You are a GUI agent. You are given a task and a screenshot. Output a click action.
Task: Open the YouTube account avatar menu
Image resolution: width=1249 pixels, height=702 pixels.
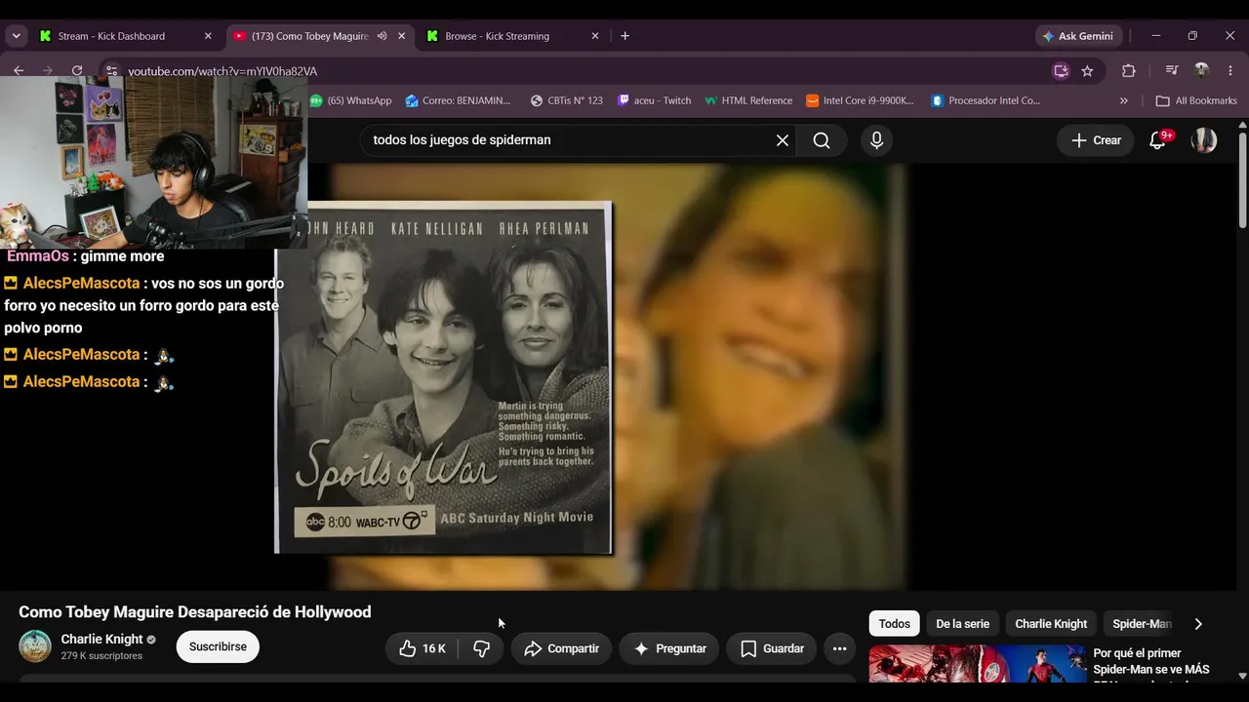(1204, 140)
